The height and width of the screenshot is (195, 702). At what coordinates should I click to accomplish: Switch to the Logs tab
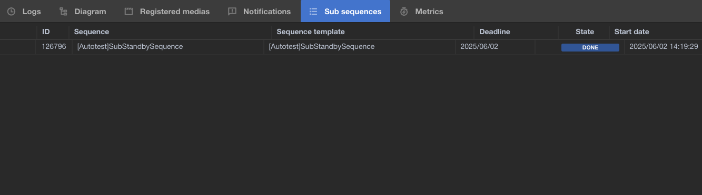25,11
